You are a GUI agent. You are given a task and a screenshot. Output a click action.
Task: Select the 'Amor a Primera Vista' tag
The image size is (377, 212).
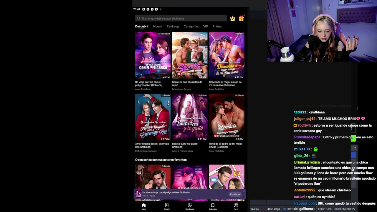point(182,151)
